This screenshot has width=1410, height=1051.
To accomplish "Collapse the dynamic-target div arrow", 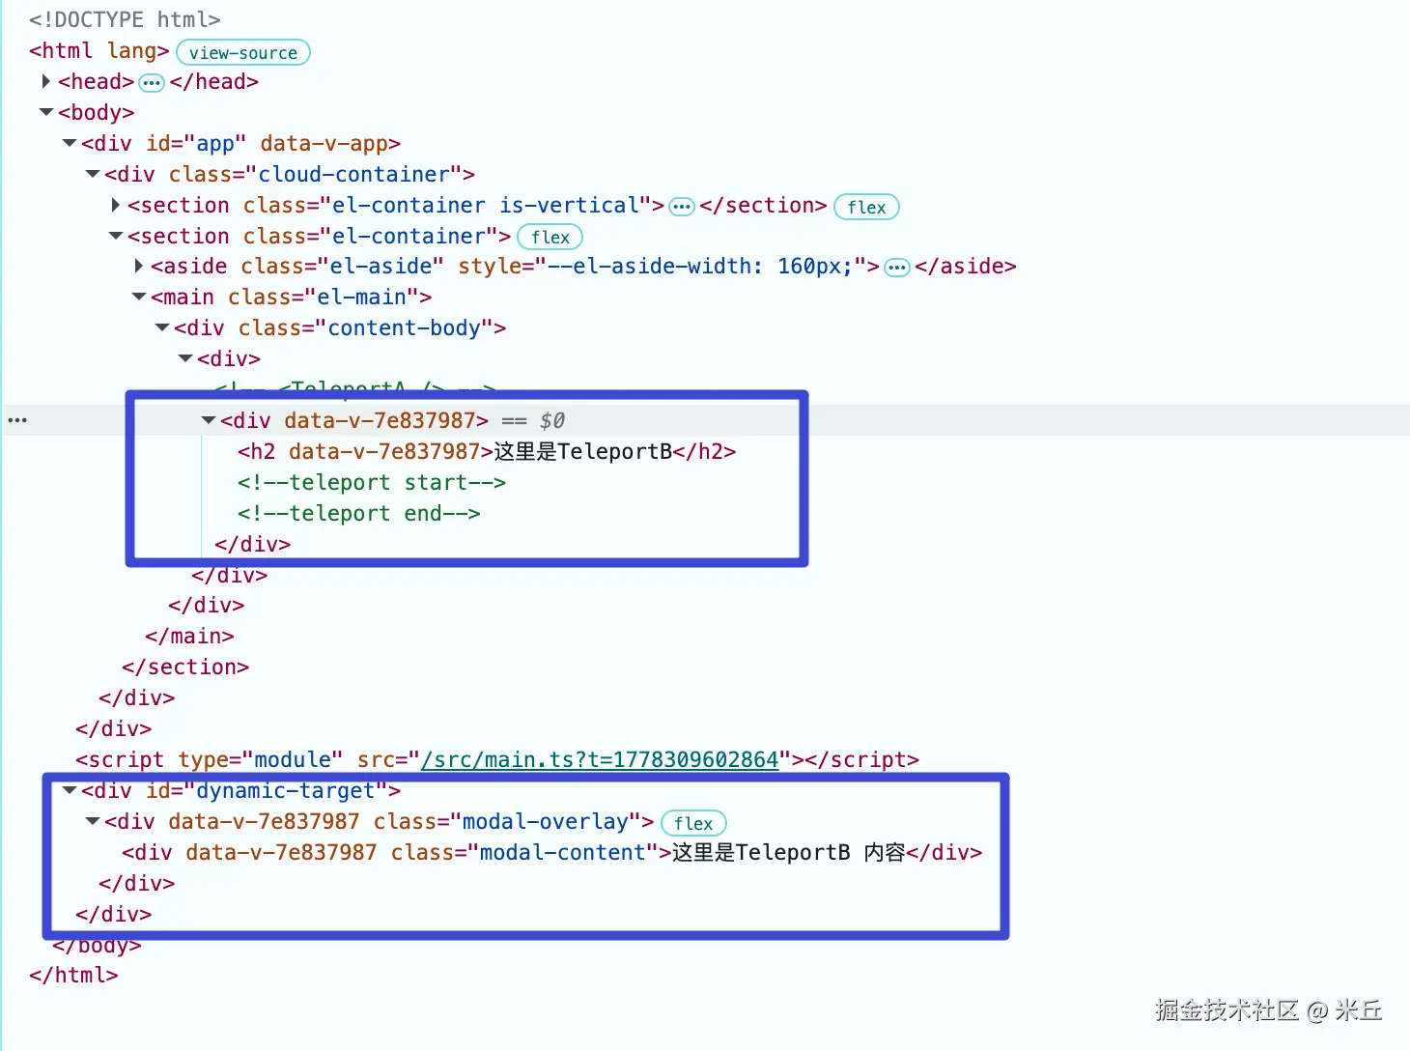I will (69, 790).
